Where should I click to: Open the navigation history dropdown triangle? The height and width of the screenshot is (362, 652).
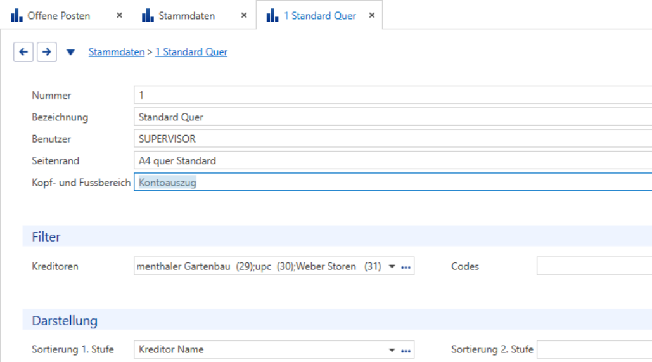pyautogui.click(x=70, y=53)
